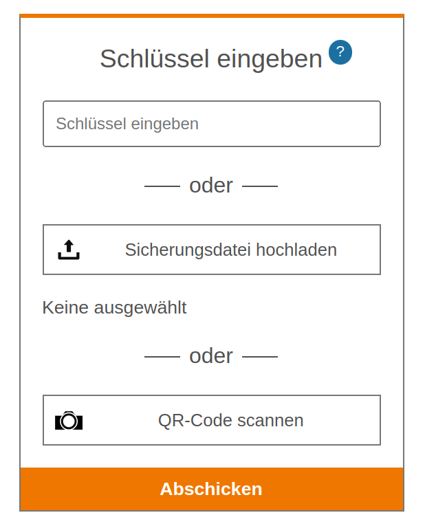This screenshot has height=526, width=425.
Task: Focus the Schlüssel eingeben text field
Action: (212, 124)
